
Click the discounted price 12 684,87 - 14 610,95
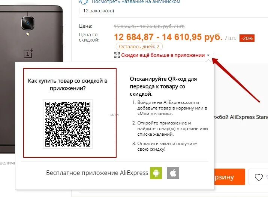point(168,37)
